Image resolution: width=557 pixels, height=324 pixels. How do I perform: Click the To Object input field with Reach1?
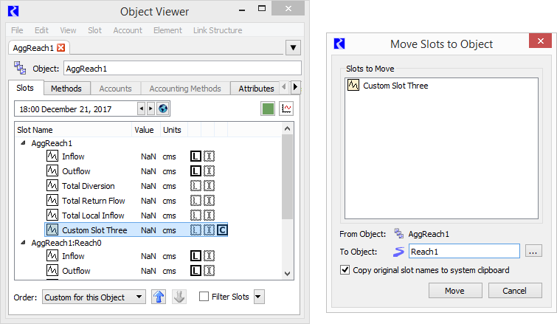[464, 251]
